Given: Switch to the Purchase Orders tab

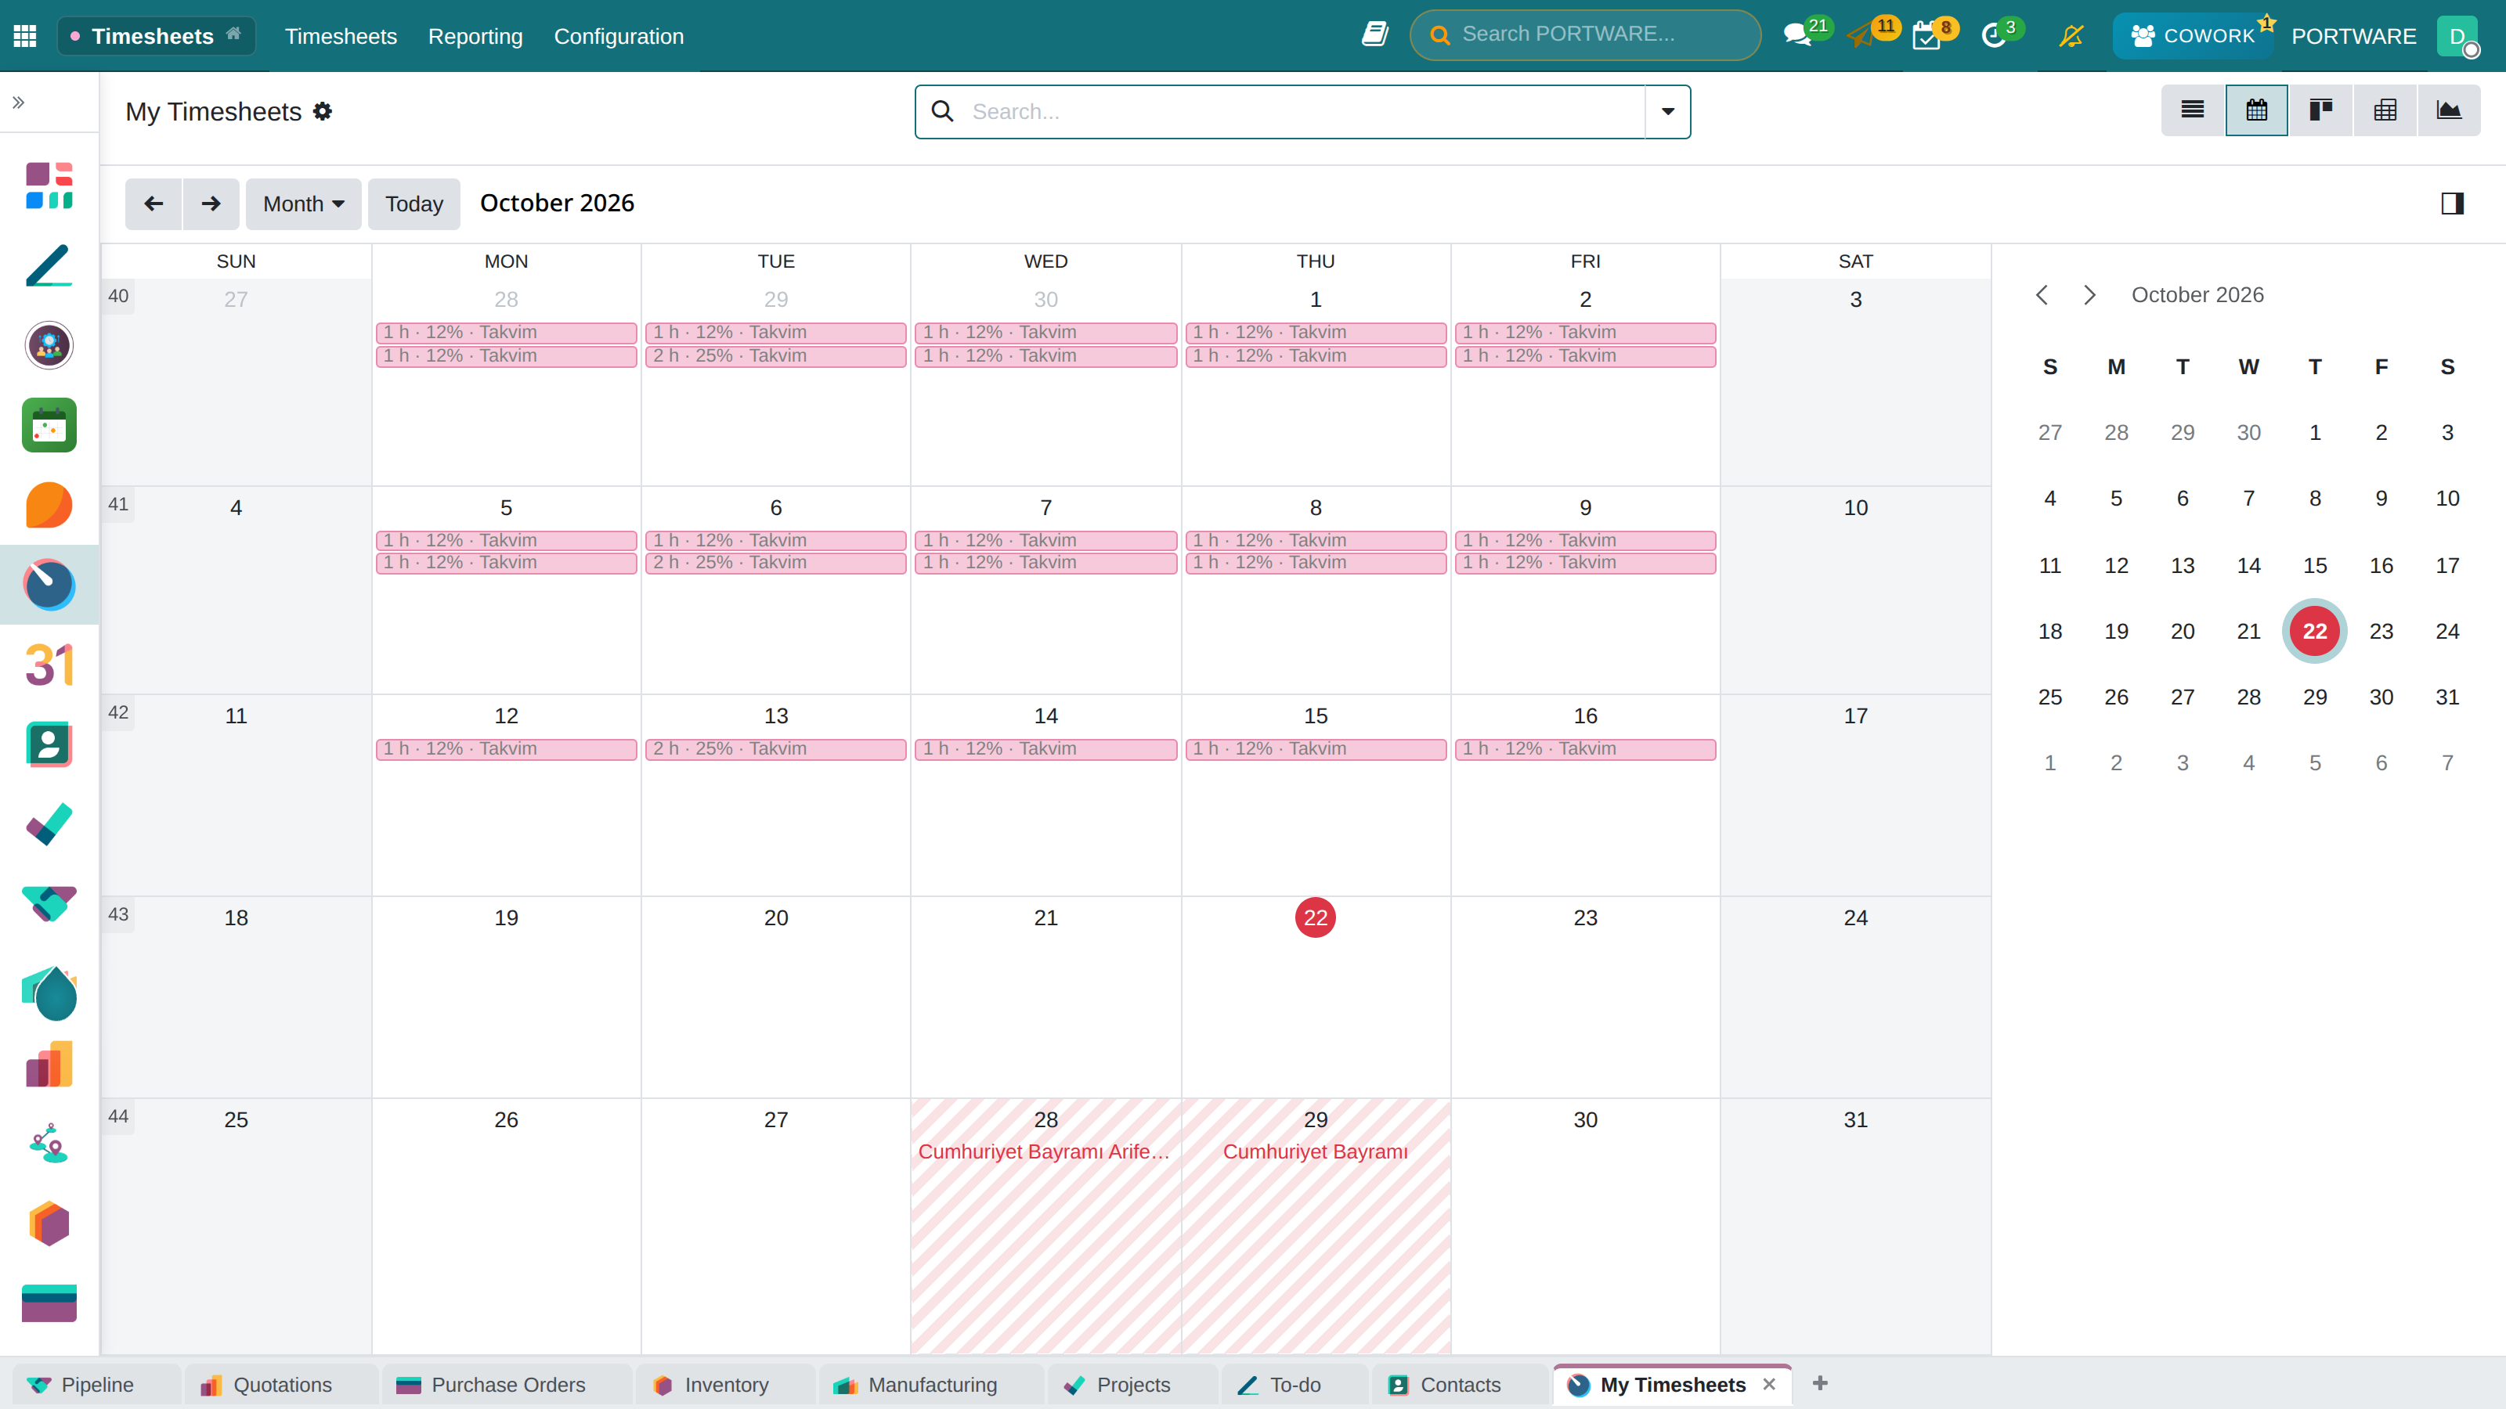Looking at the screenshot, I should (507, 1385).
